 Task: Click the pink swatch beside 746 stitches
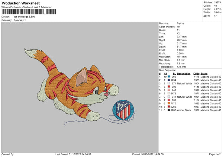click(169, 90)
